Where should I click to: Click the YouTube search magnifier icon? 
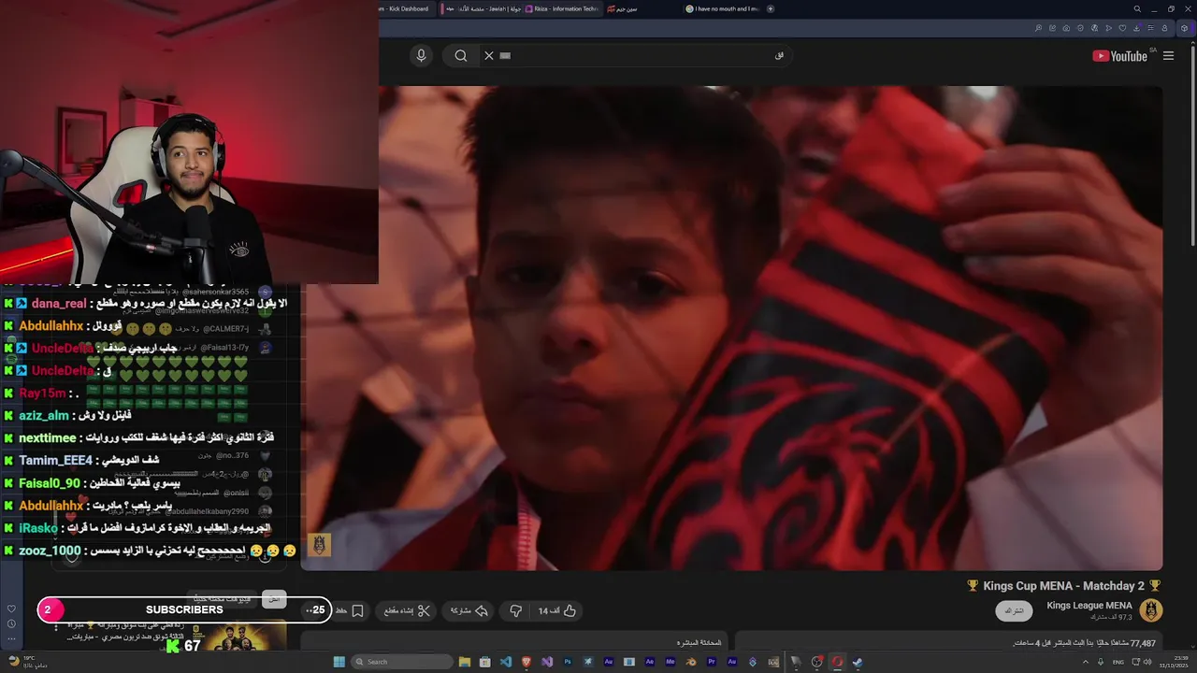click(x=461, y=55)
